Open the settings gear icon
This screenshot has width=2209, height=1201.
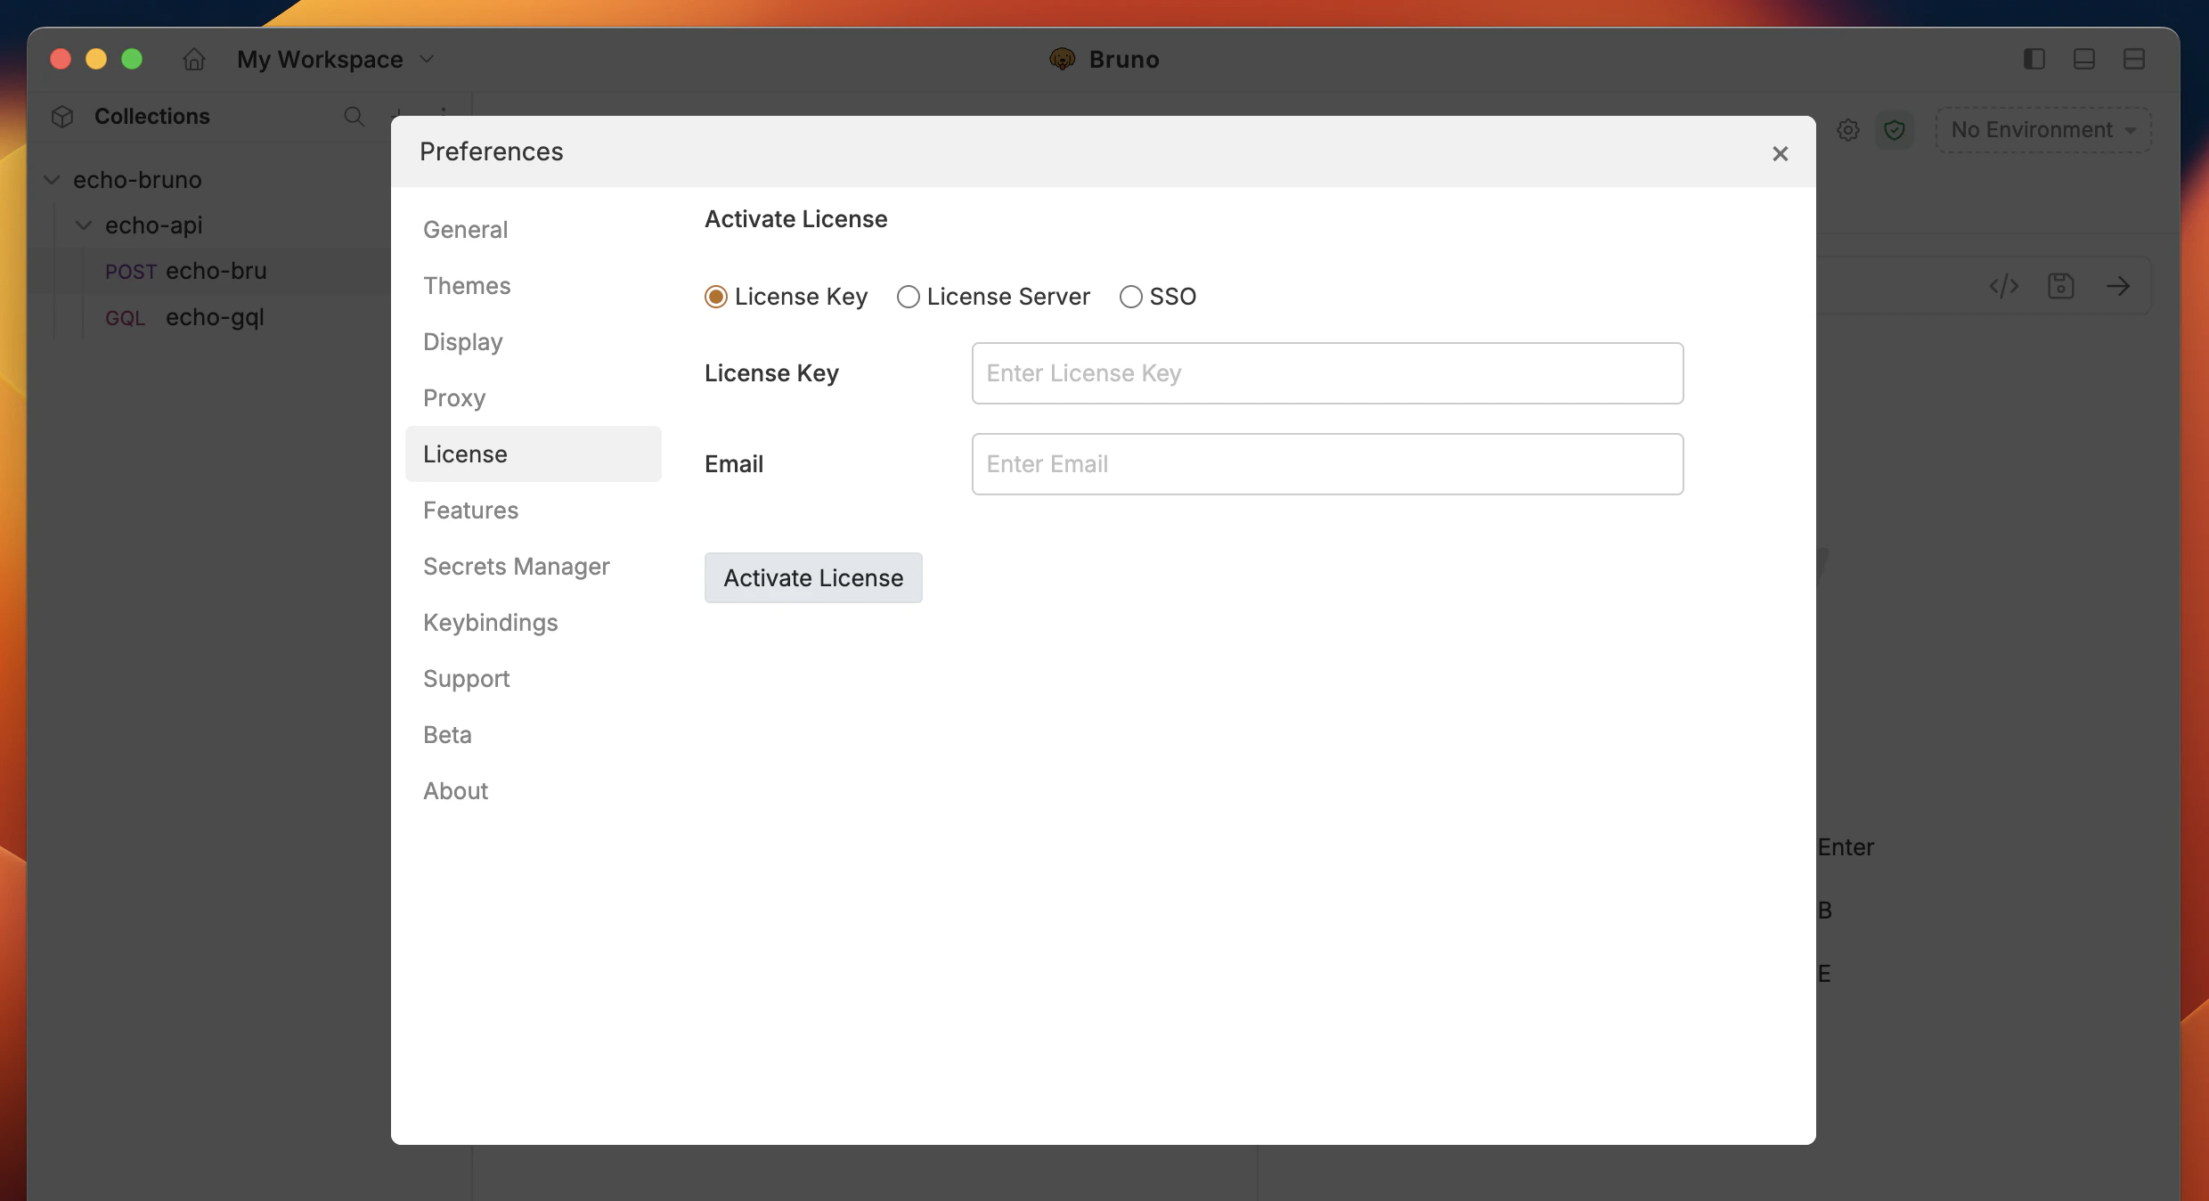pyautogui.click(x=1848, y=130)
